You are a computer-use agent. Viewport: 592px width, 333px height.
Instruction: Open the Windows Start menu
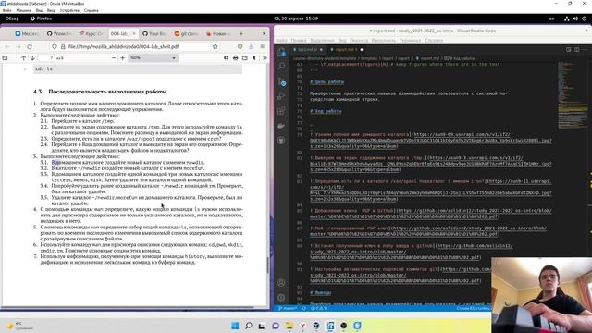(235, 326)
